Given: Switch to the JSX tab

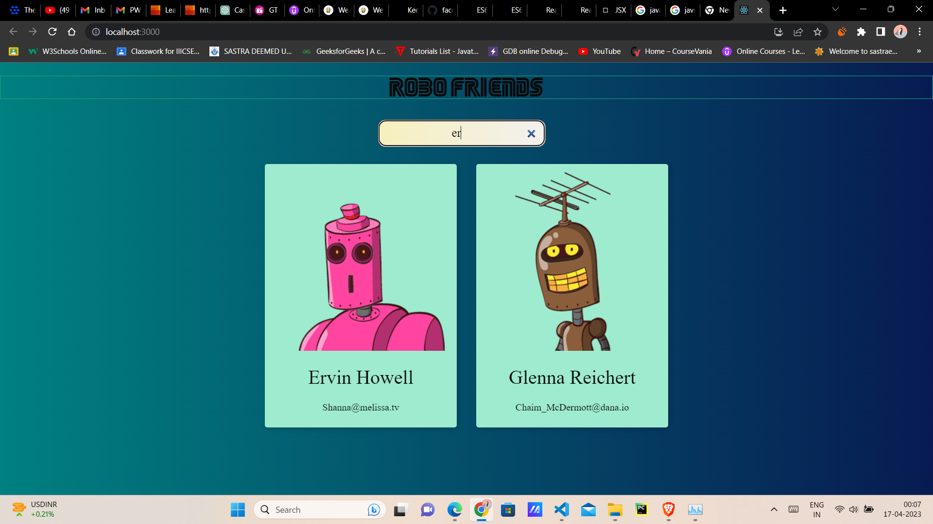Looking at the screenshot, I should [614, 10].
